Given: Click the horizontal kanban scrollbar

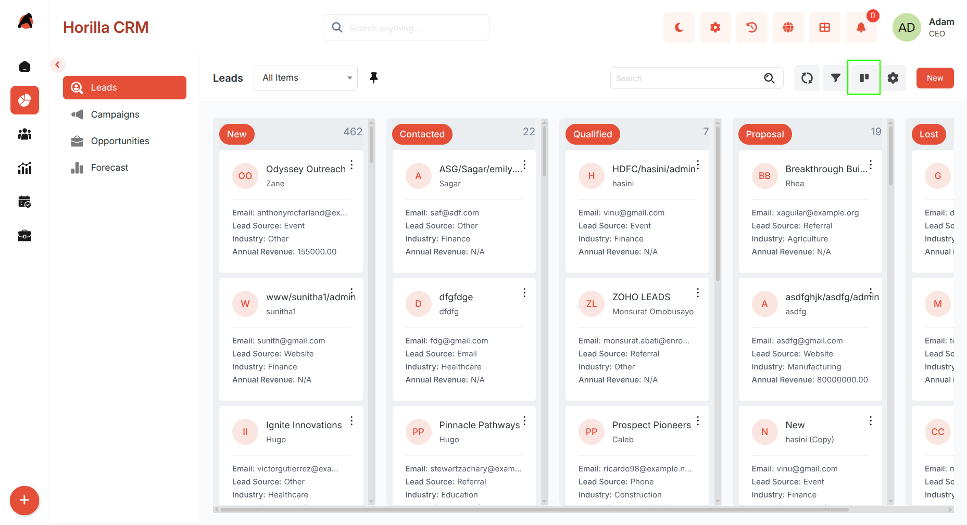Looking at the screenshot, I should pos(535,510).
